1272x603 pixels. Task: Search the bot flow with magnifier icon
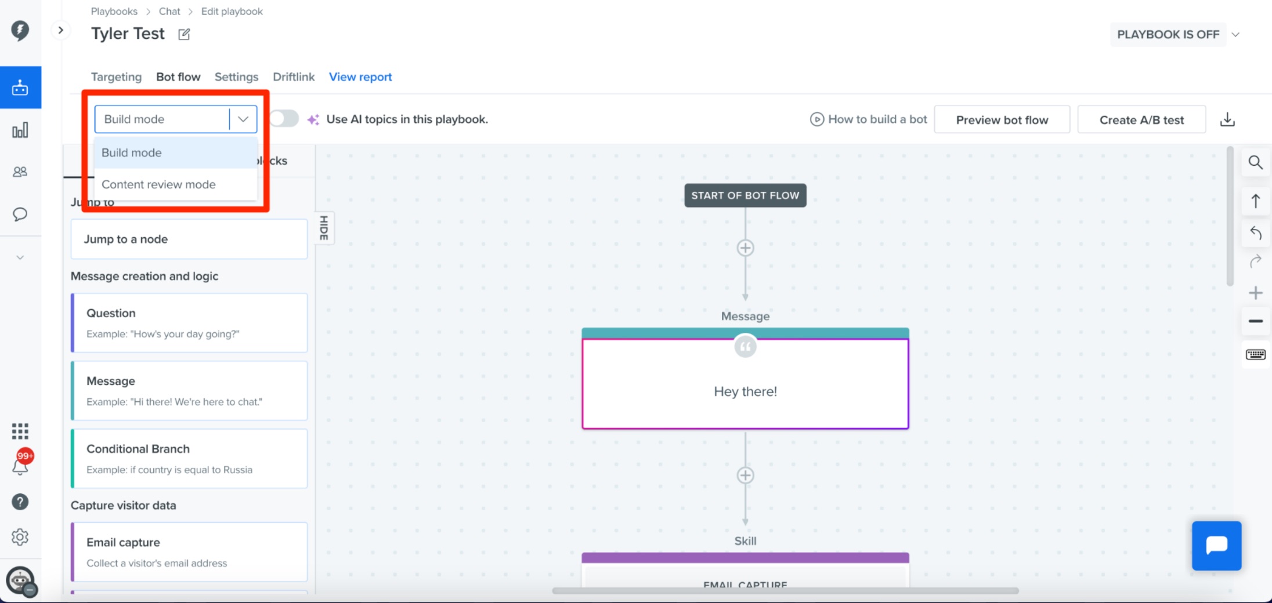coord(1255,163)
